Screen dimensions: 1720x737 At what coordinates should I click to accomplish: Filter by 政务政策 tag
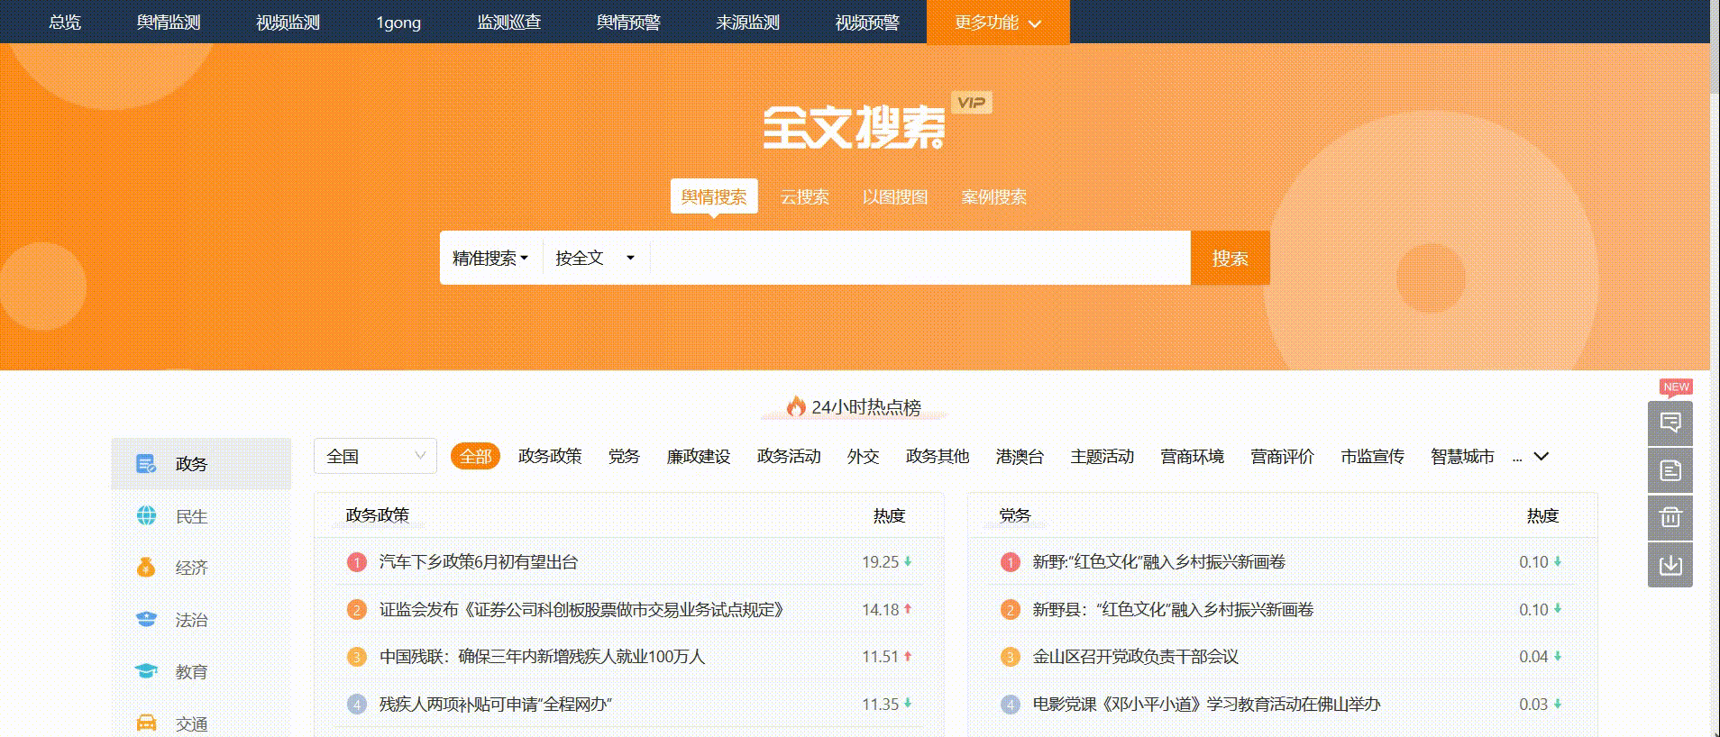tap(550, 457)
